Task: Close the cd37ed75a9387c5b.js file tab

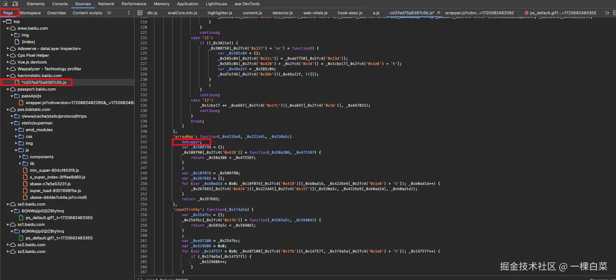Action: click(x=438, y=13)
